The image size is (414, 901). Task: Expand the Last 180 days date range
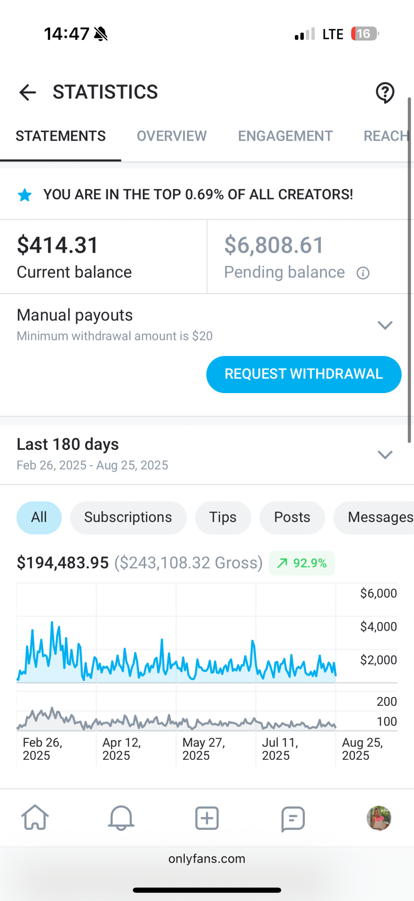tap(385, 454)
